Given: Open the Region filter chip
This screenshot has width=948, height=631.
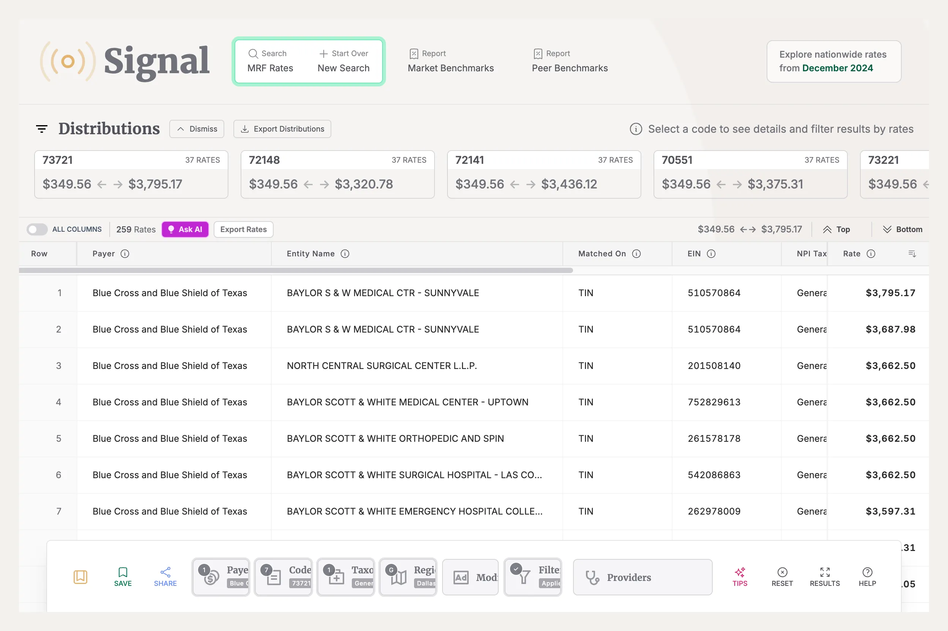Looking at the screenshot, I should click(x=408, y=577).
